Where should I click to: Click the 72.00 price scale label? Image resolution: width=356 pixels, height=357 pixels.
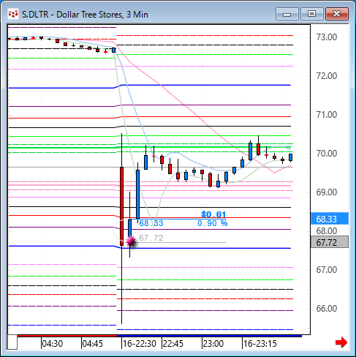[x=327, y=76]
